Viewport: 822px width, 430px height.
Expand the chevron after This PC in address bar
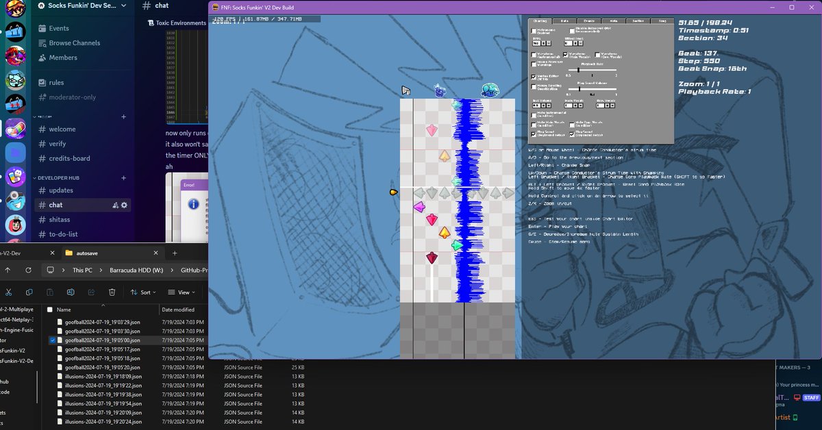(x=101, y=270)
